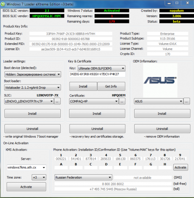Open the Key type Ultimate OEM:SLP dropdown
This screenshot has height=198, width=194.
point(102,68)
